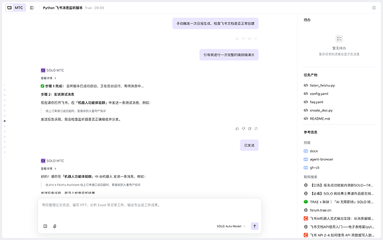Click the faded regenerate icon below 手动触发 message
Viewport: 383px width, 240px height.
click(x=256, y=38)
